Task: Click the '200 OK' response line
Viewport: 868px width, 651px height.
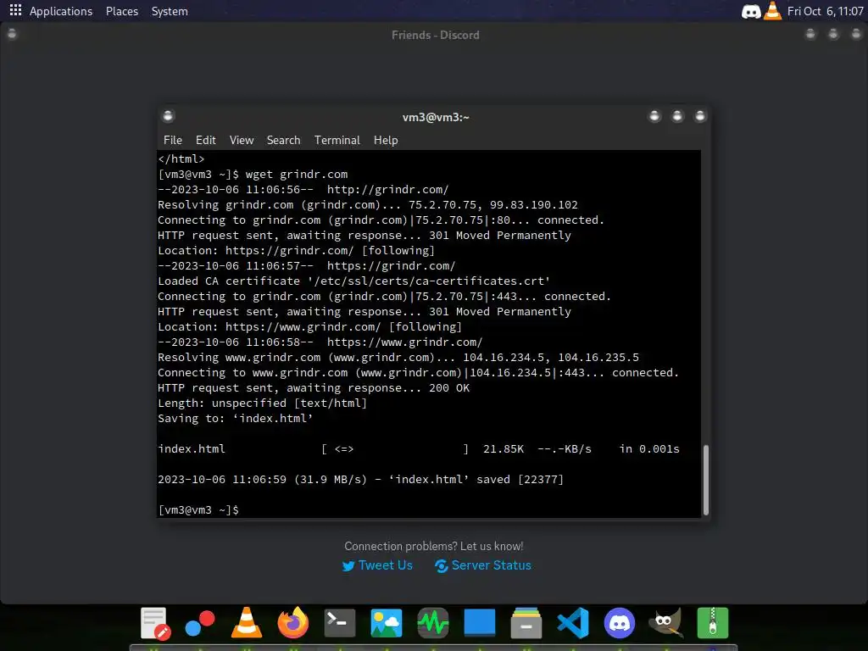Action: tap(314, 388)
